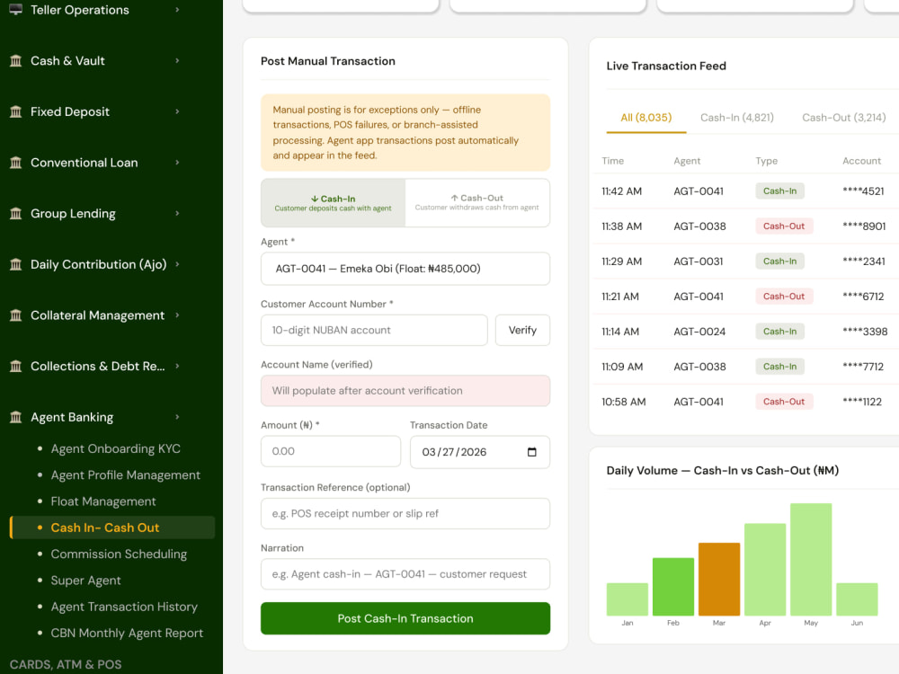Click the Conventional Loan bank icon
899x674 pixels.
[x=15, y=163]
